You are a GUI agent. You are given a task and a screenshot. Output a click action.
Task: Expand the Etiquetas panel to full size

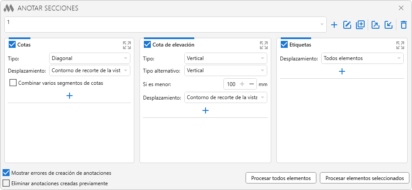(400, 45)
